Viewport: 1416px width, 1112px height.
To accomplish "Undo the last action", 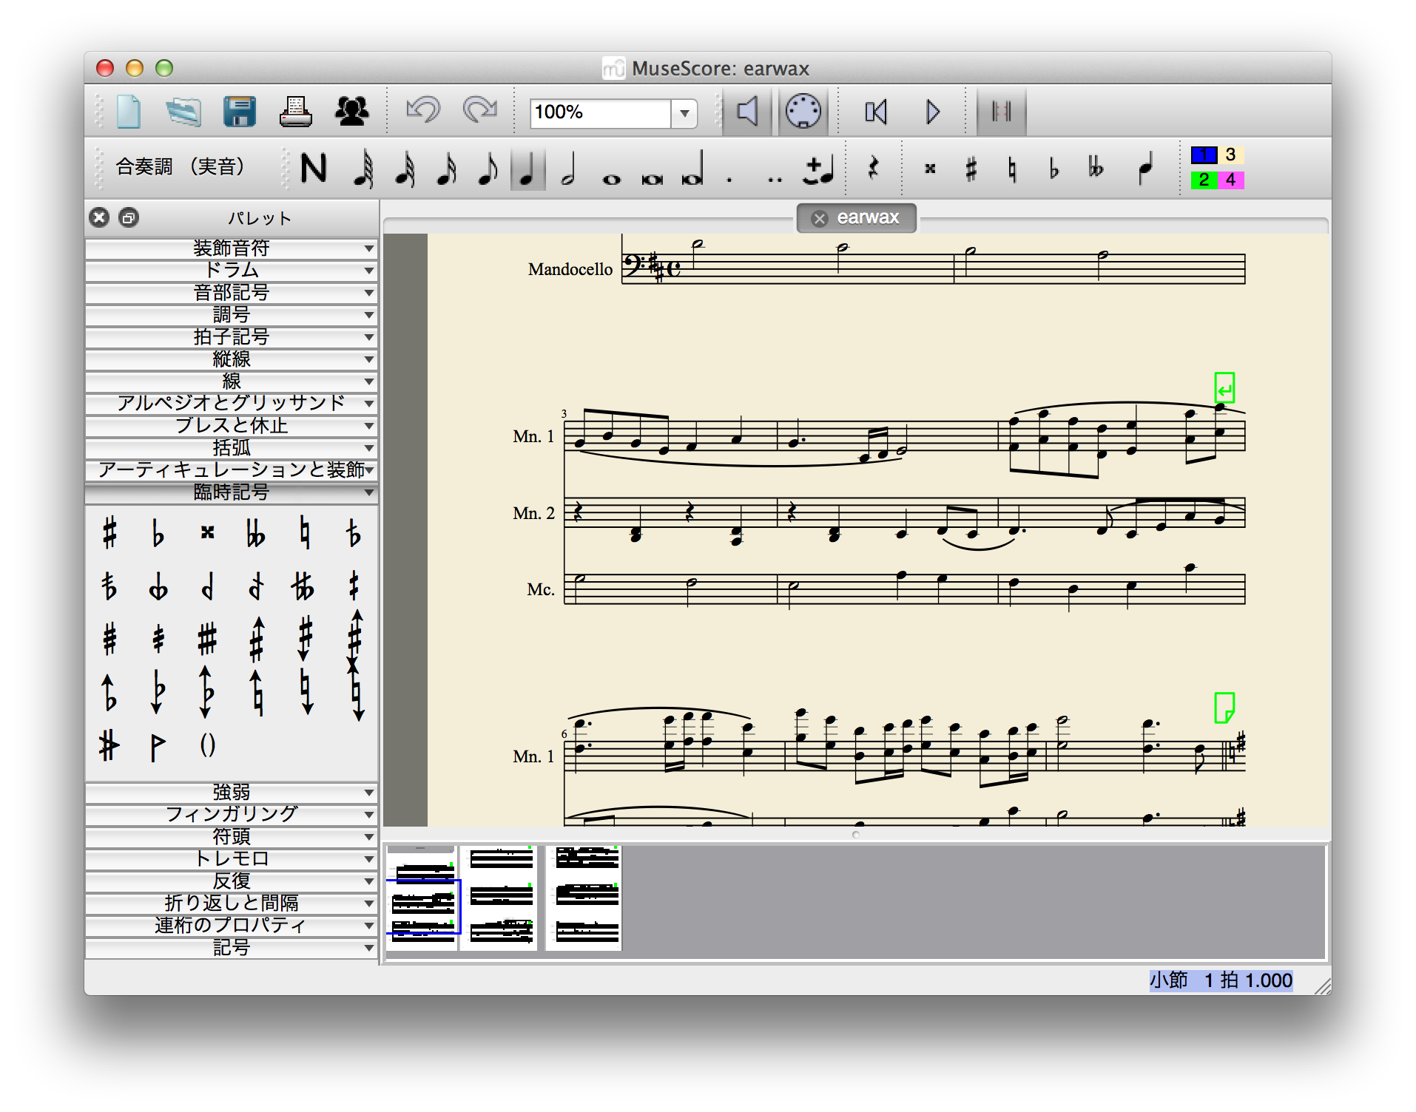I will [423, 111].
